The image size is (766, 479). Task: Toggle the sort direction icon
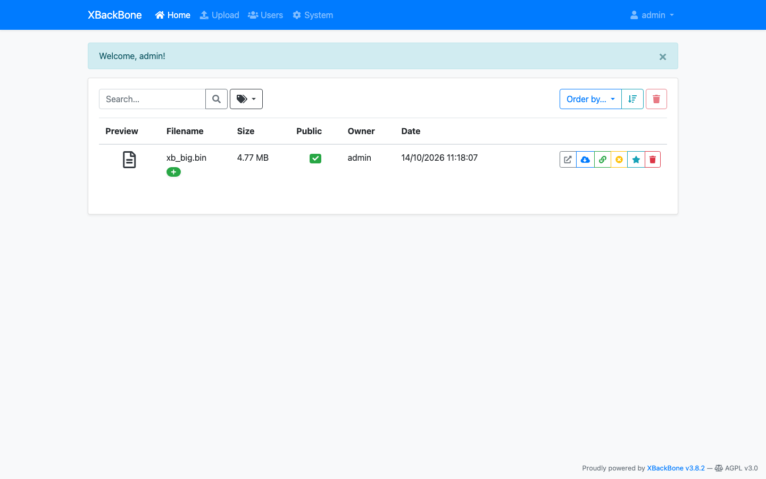[x=632, y=99]
